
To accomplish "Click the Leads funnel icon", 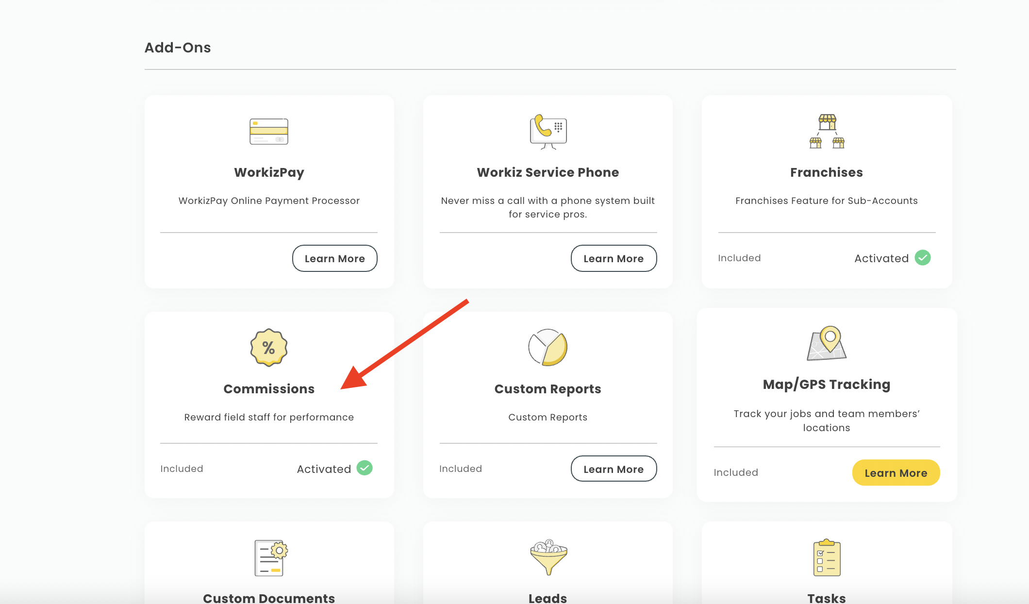I will click(x=548, y=557).
